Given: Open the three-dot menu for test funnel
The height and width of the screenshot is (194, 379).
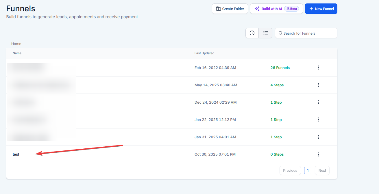Looking at the screenshot, I should point(318,154).
